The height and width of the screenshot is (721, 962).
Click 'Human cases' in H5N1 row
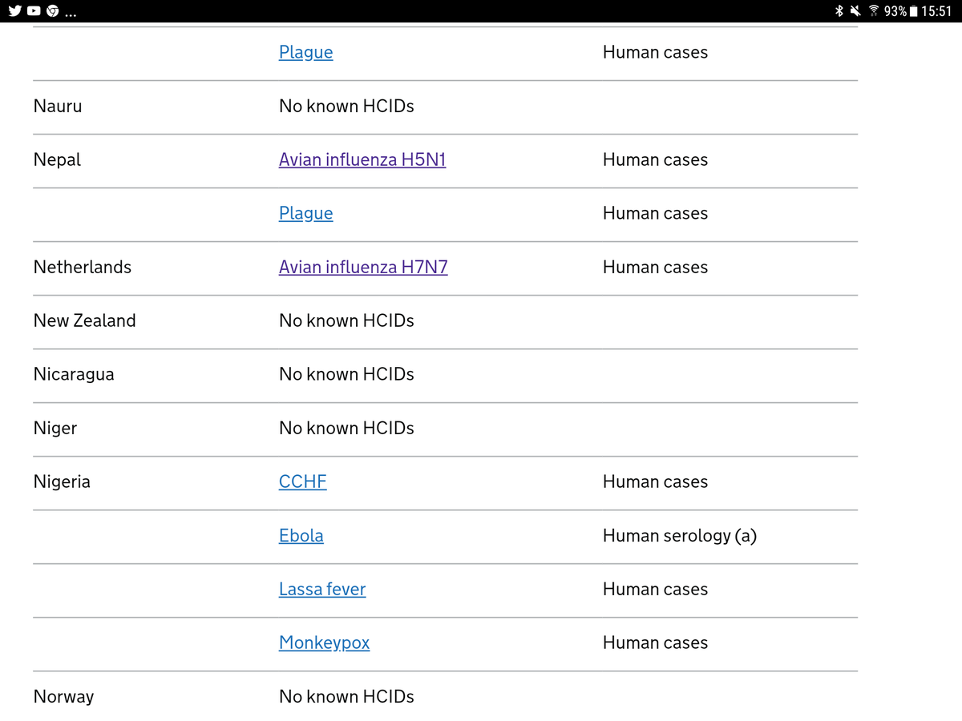tap(655, 159)
